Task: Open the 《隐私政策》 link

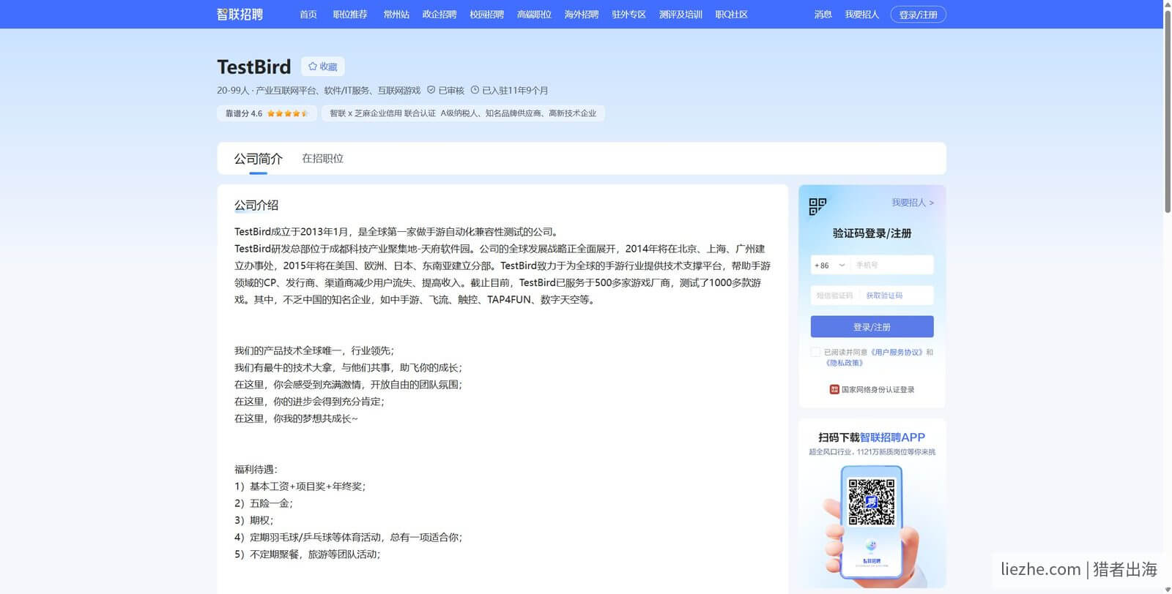Action: 845,363
